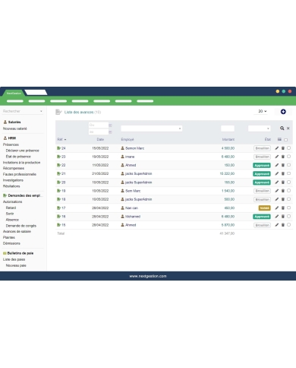The height and width of the screenshot is (368, 296).
Task: Edit advance row 18 pencil icon
Action: coord(277,199)
